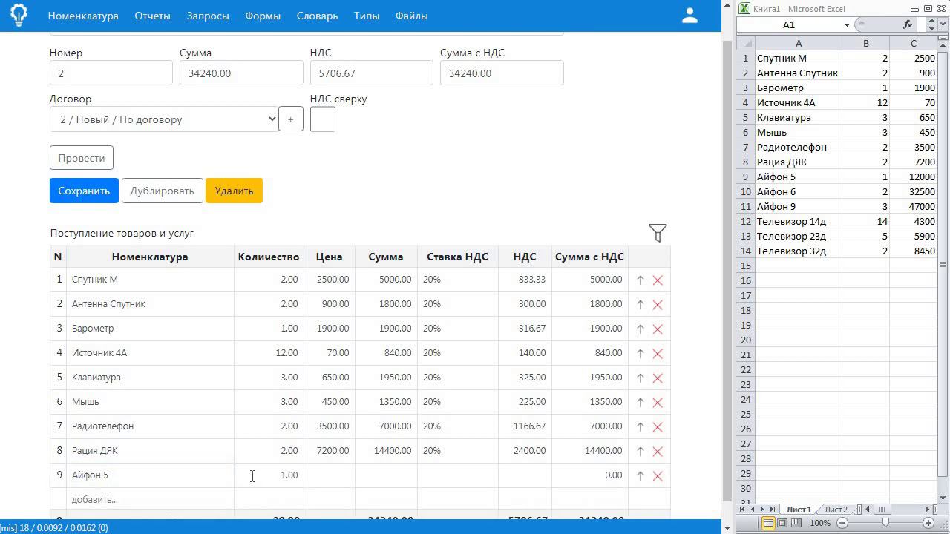Toggle the НДС сверху checkbox
Screen dimensions: 950x534
(323, 119)
